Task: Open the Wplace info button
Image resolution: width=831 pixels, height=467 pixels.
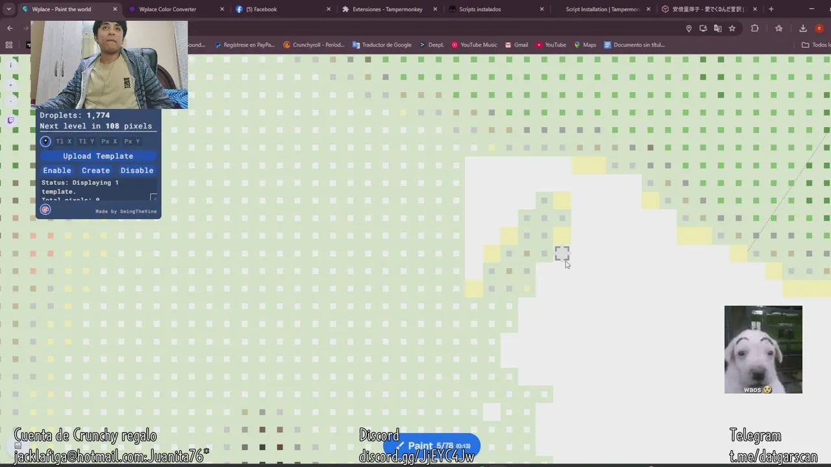Action: pos(10,66)
